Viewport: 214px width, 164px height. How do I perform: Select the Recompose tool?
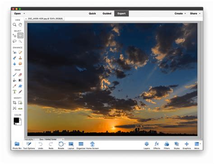(x=20, y=103)
